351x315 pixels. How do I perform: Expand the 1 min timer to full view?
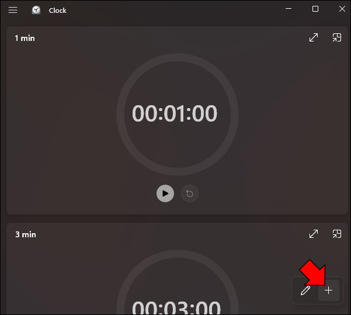tap(314, 37)
